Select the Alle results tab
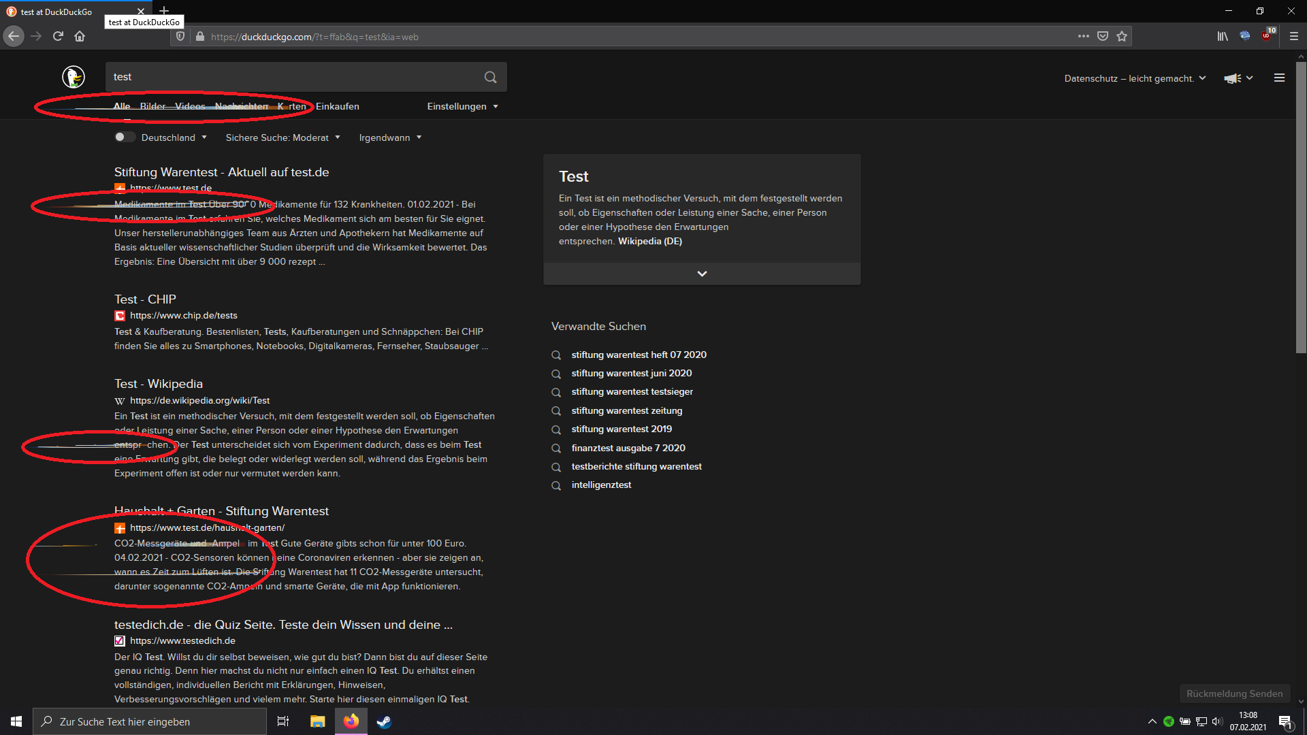 (x=122, y=106)
